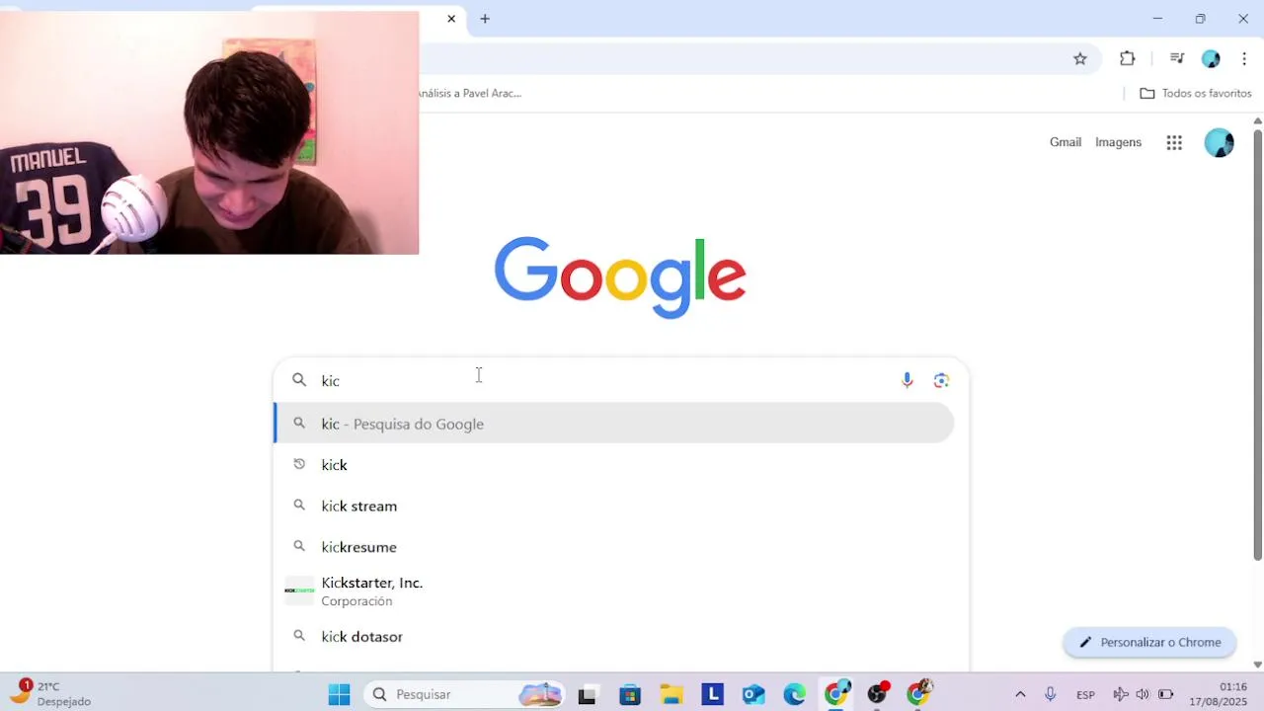
Task: Open Microsoft Edge from the taskbar
Action: pos(795,694)
